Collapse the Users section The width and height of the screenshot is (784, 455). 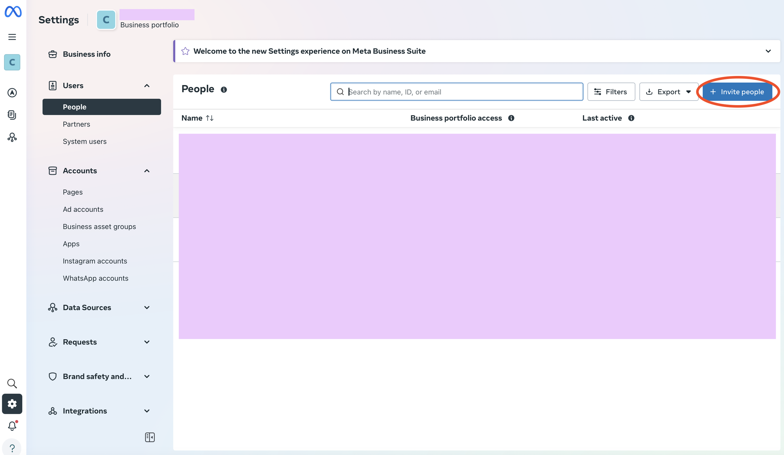pyautogui.click(x=147, y=86)
